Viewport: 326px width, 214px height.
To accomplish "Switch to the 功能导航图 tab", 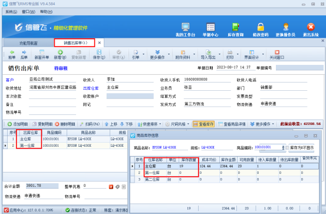I will [28, 43].
